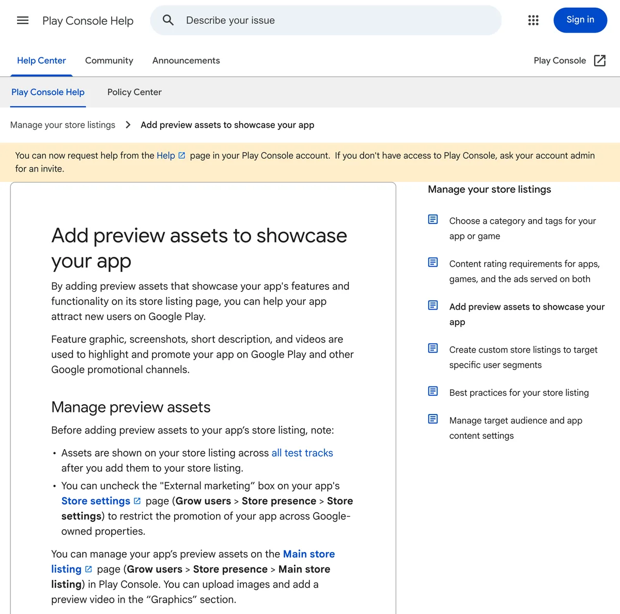620x614 pixels.
Task: Click the Sign in button
Action: coord(580,20)
